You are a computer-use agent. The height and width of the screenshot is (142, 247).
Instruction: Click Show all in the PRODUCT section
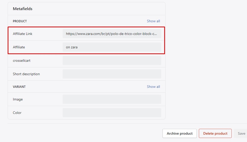pyautogui.click(x=153, y=21)
